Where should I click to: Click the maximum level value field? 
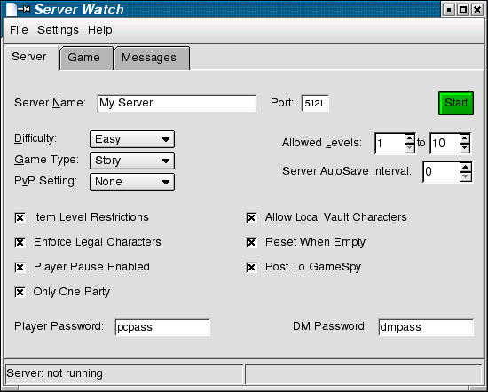point(445,144)
